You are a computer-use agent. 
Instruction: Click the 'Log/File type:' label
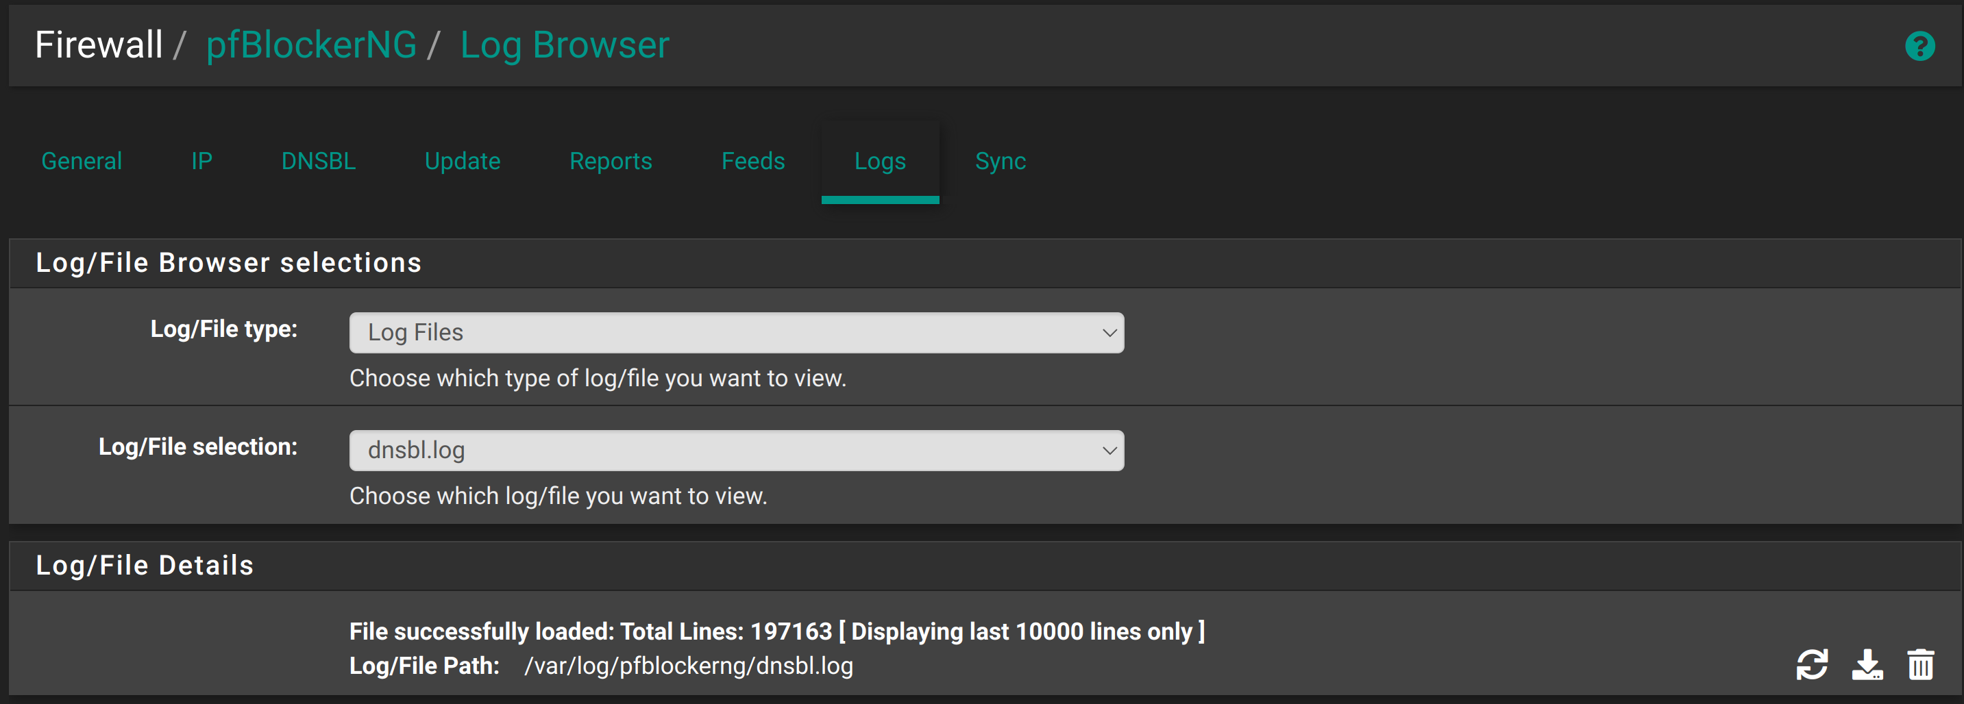click(224, 329)
